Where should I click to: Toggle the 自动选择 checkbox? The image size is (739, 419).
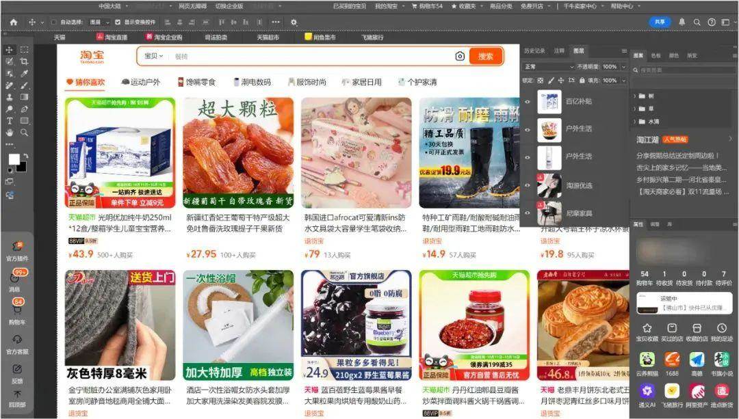[x=53, y=22]
